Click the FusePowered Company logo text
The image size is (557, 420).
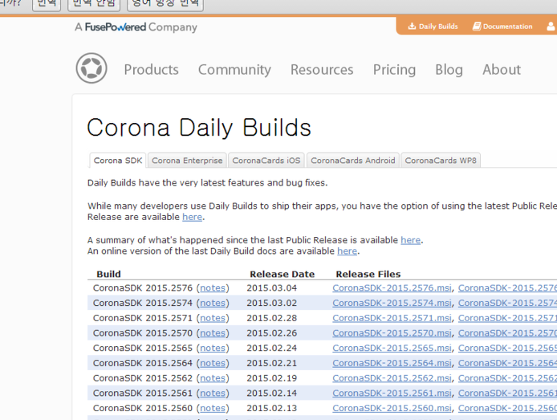coord(136,27)
